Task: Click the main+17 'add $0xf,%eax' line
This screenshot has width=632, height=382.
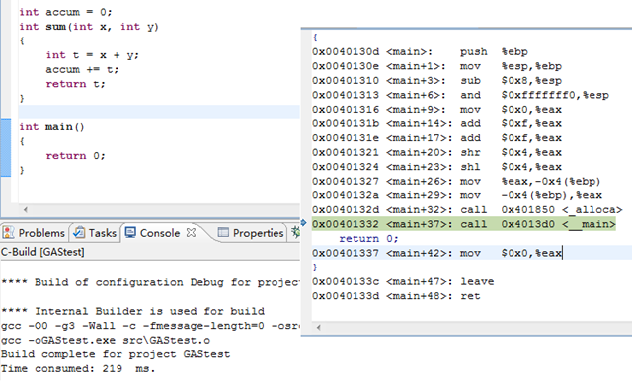Action: [x=436, y=138]
